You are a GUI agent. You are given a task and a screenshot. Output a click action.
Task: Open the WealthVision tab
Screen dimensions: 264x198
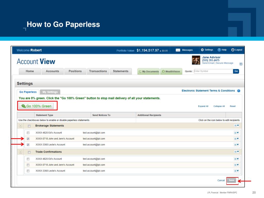click(171, 71)
